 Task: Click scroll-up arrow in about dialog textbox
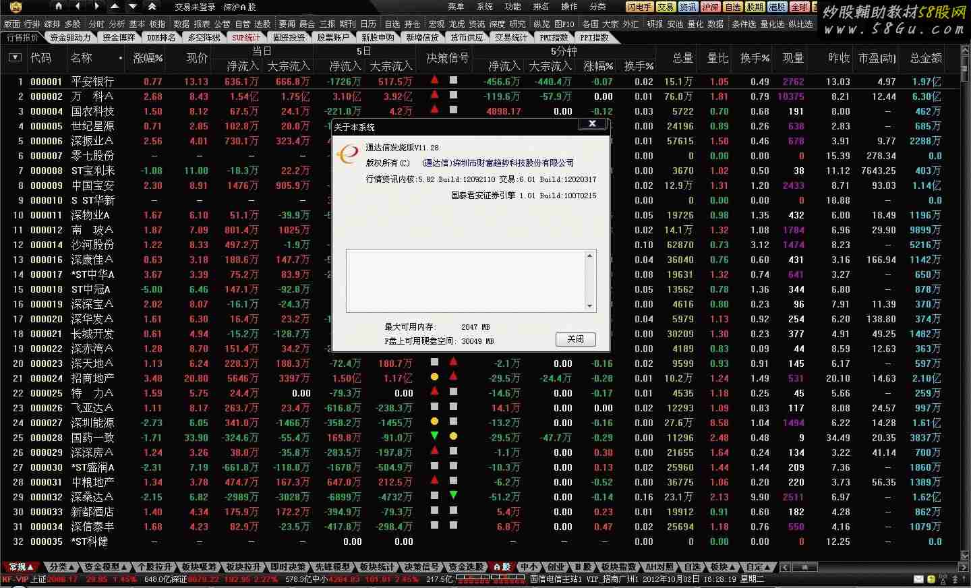(x=590, y=256)
